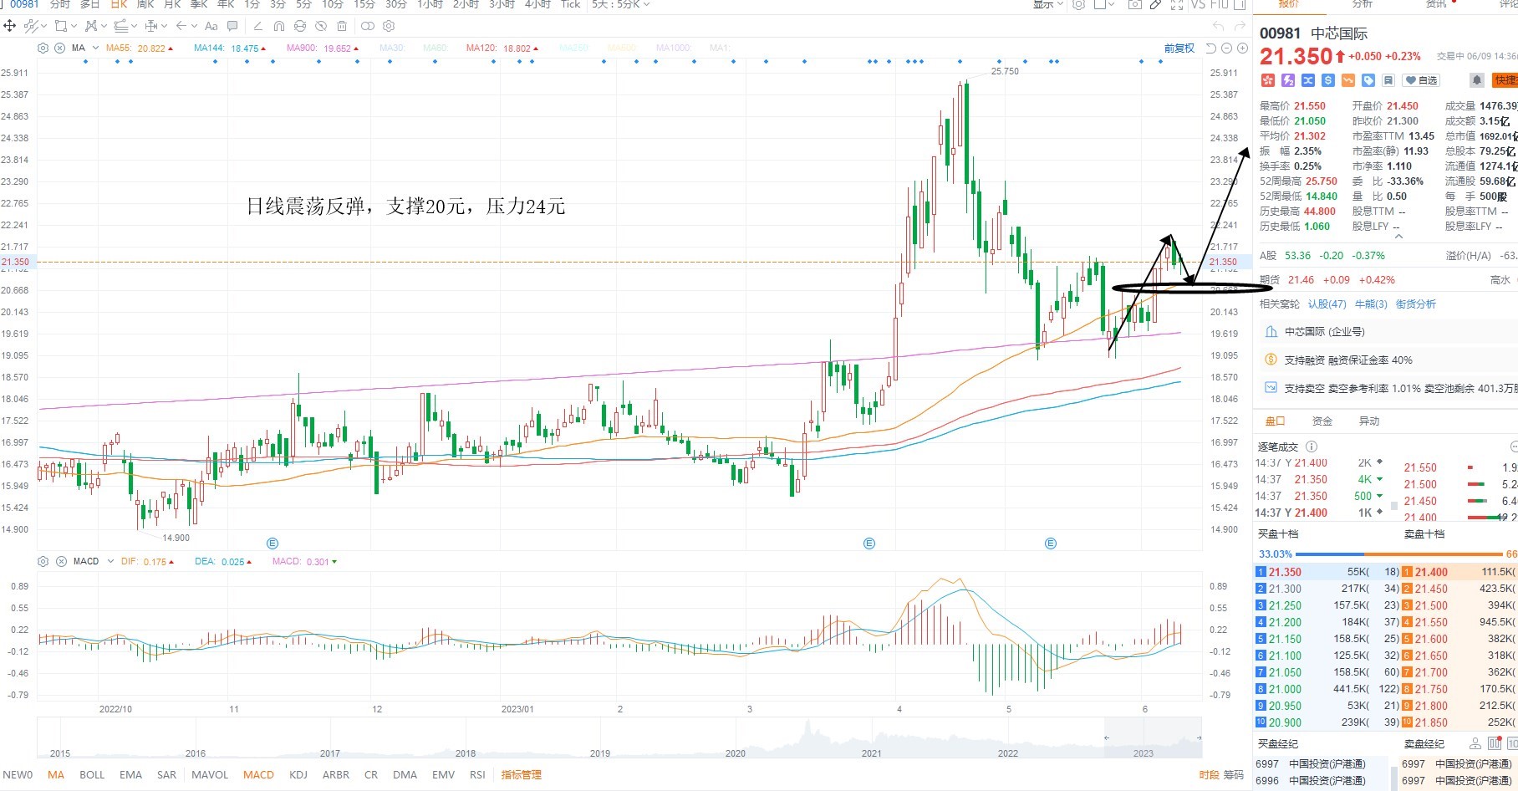The width and height of the screenshot is (1518, 791).
Task: Expand the trendline tool dropdown
Action: 43,26
